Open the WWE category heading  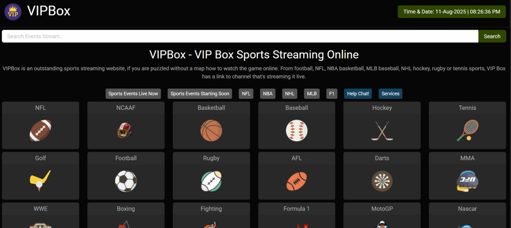pos(40,208)
